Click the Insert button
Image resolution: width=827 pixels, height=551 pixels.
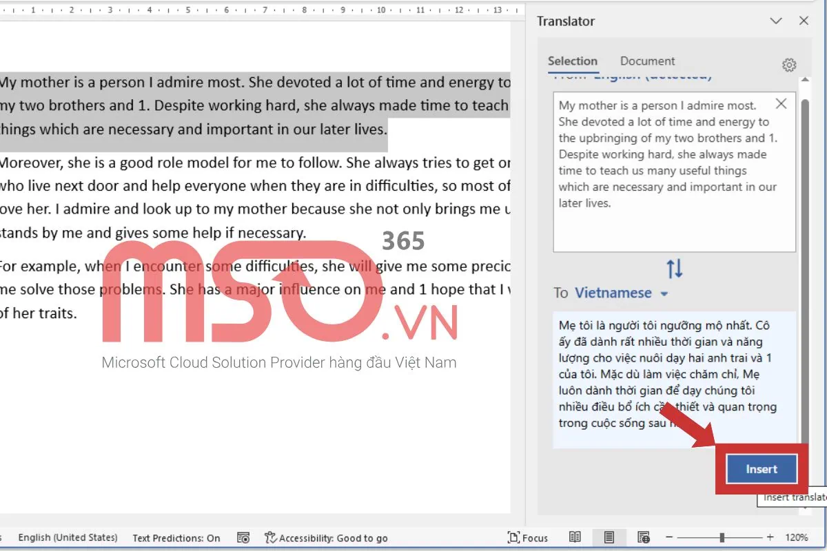(761, 469)
